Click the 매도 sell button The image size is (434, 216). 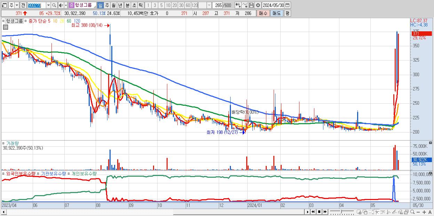(x=276, y=13)
